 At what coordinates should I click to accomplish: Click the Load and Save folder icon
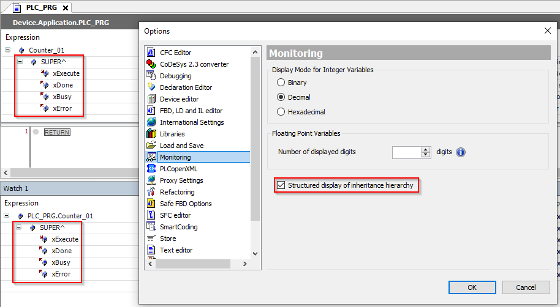click(x=151, y=146)
